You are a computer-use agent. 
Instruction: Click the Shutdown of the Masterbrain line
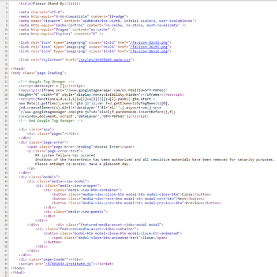(x=155, y=160)
